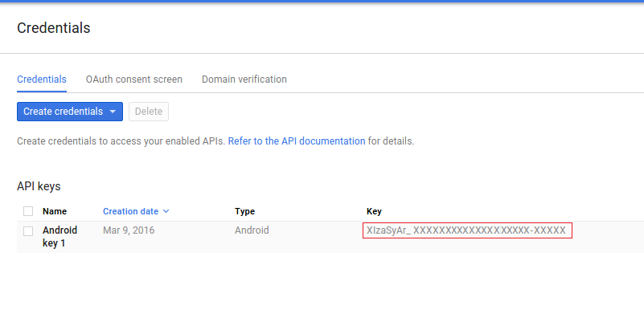644x330 pixels.
Task: Toggle the select-all checkbox in the table header
Action: click(x=28, y=211)
